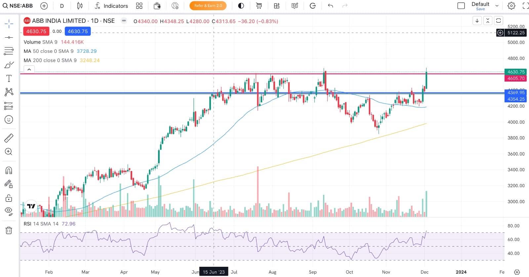Viewport: 529px width, 277px height.
Task: Select the Volume SMA 9 indicator legend
Action: pos(54,42)
